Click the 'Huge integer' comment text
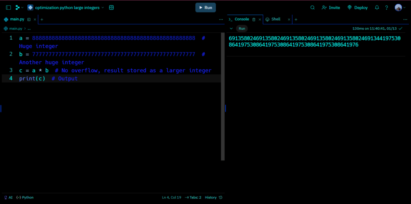This screenshot has width=411, height=204. click(39, 46)
